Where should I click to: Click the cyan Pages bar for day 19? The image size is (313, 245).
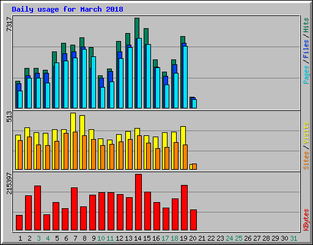pyautogui.click(x=185, y=77)
